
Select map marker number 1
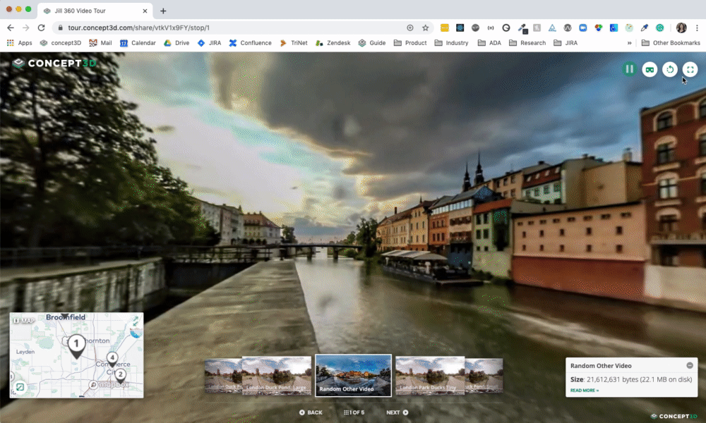pyautogui.click(x=76, y=345)
